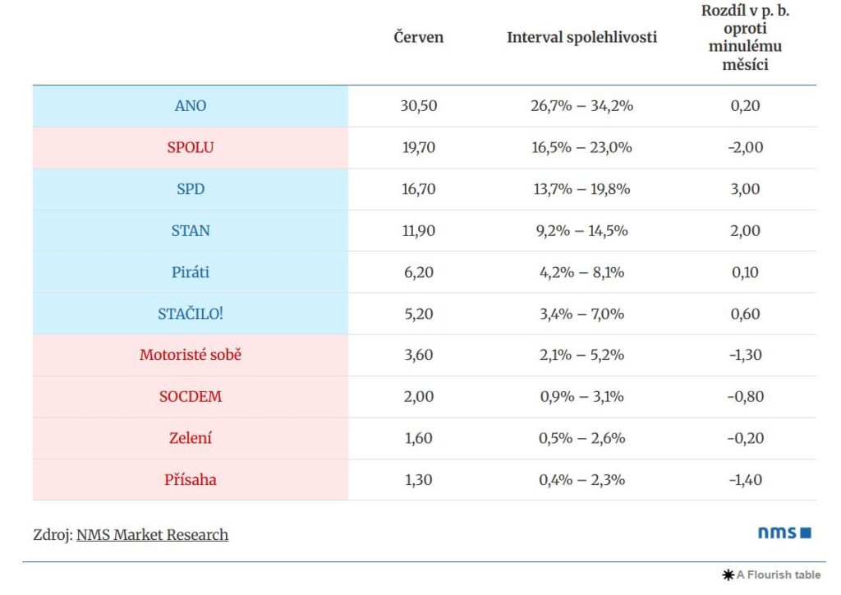Click the Interval spolehlivosti column header
841x595 pixels.
pyautogui.click(x=581, y=38)
